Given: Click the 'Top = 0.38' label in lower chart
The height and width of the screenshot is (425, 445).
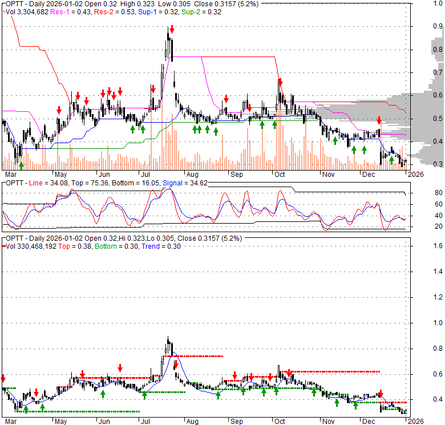Looking at the screenshot, I should coord(75,246).
